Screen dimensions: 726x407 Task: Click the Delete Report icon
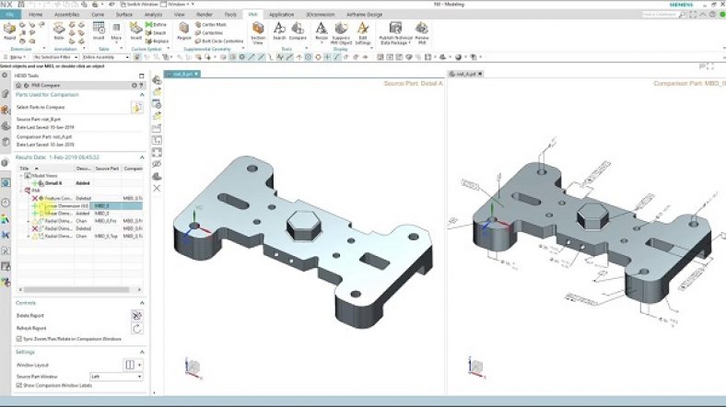pos(137,316)
